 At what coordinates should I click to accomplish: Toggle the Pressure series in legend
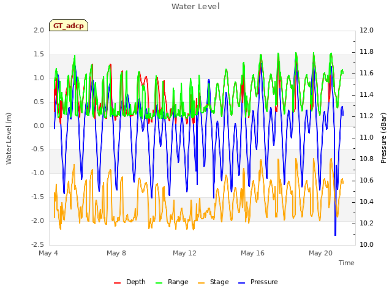pyautogui.click(x=258, y=282)
